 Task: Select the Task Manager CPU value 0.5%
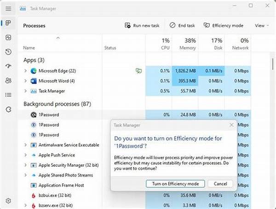click(x=165, y=91)
